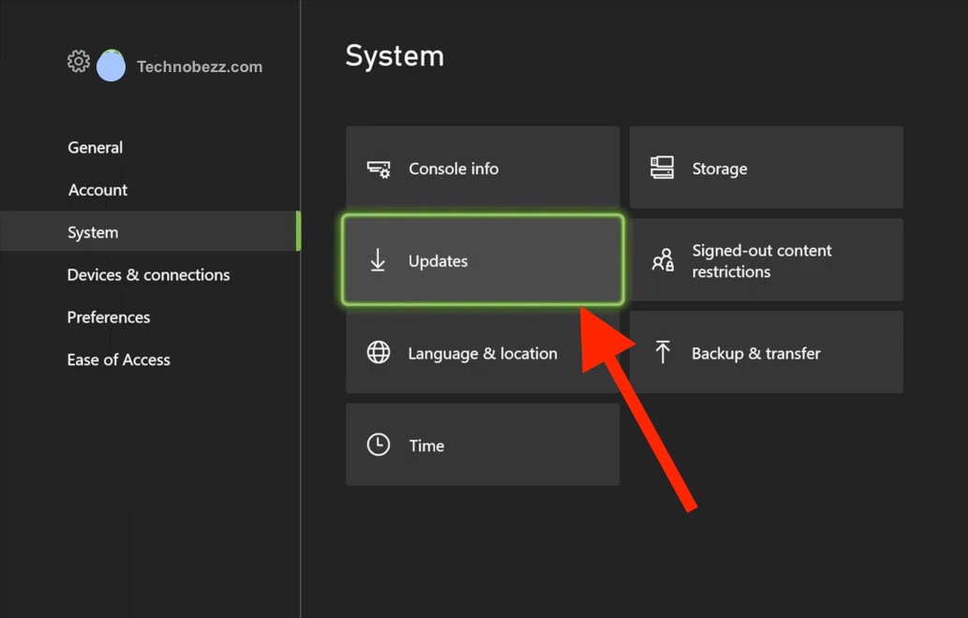This screenshot has height=618, width=968.
Task: Click the Backup & transfer upload arrow icon
Action: (663, 352)
